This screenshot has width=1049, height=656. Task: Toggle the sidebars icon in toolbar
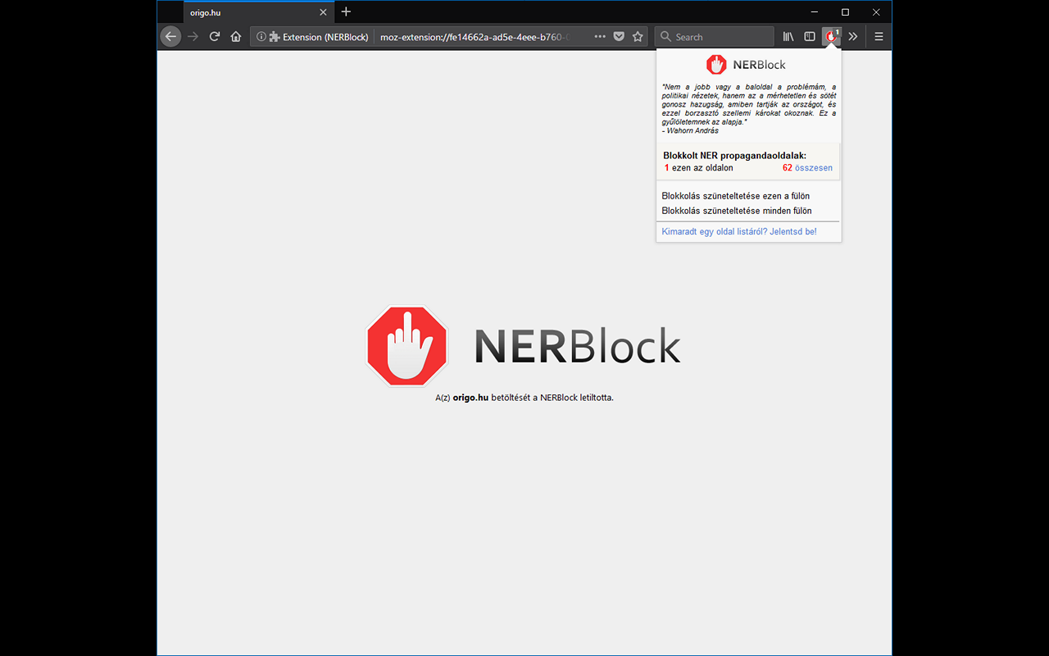pos(809,36)
